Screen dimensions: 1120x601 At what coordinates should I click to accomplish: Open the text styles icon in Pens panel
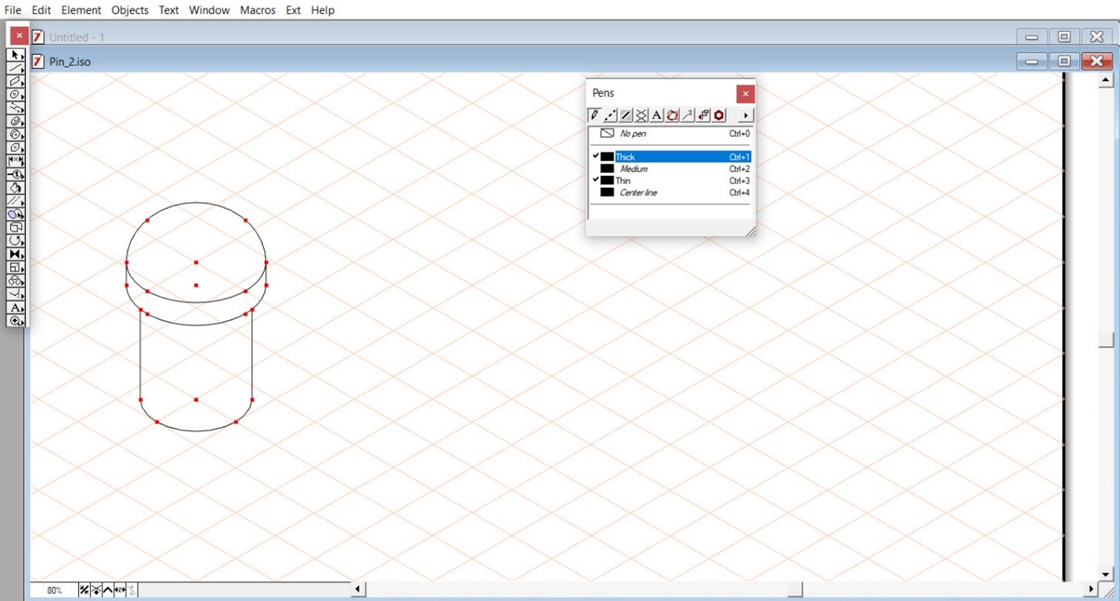tap(657, 115)
